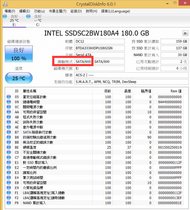This screenshot has height=210, width=190.
Task: Click the status icon for attribute AE
Action: (9, 127)
